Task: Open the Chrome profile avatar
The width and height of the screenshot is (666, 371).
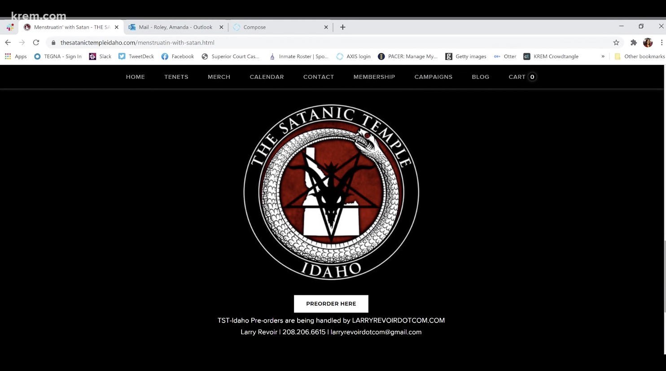Action: click(x=648, y=43)
